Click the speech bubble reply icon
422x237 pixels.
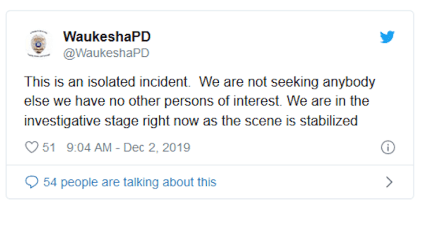pos(32,182)
